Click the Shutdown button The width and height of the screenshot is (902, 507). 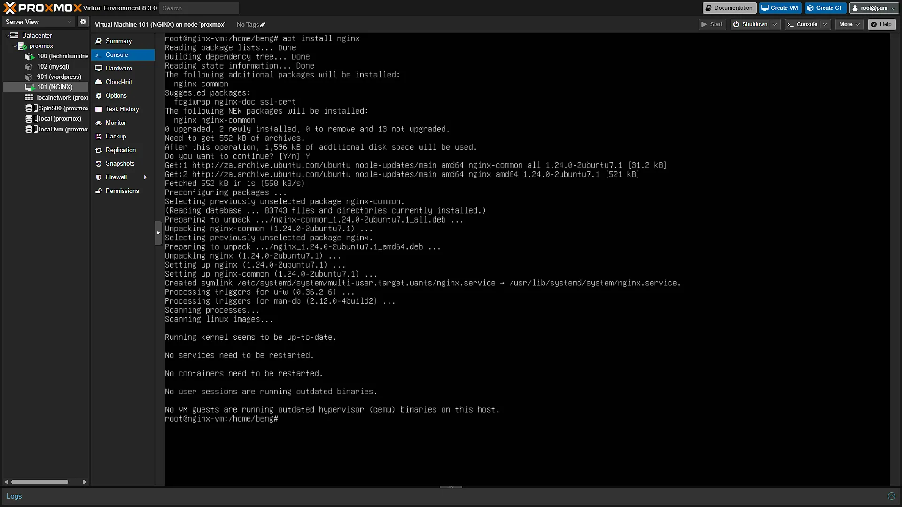click(750, 24)
